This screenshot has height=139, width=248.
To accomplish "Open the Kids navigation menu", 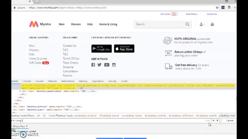I will (x=90, y=24).
